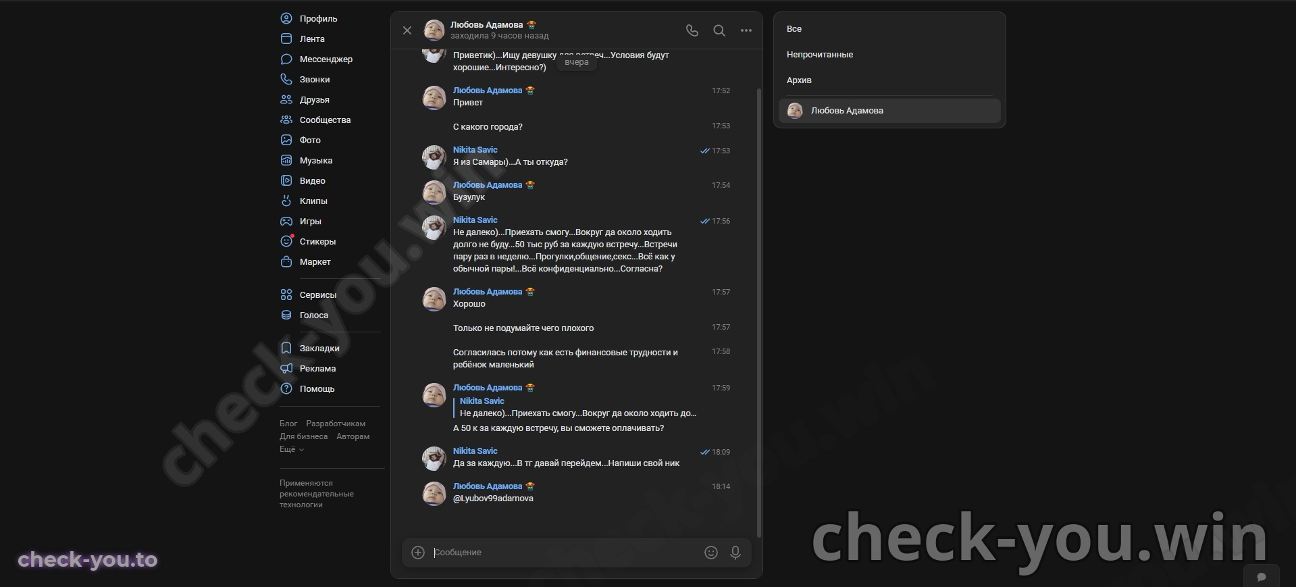Viewport: 1296px width, 587px height.
Task: Open the three-dot chat options menu
Action: click(746, 30)
